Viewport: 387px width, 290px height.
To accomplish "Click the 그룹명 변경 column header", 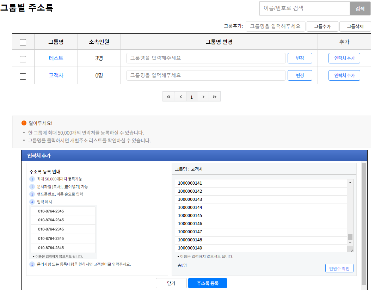I will coord(219,42).
